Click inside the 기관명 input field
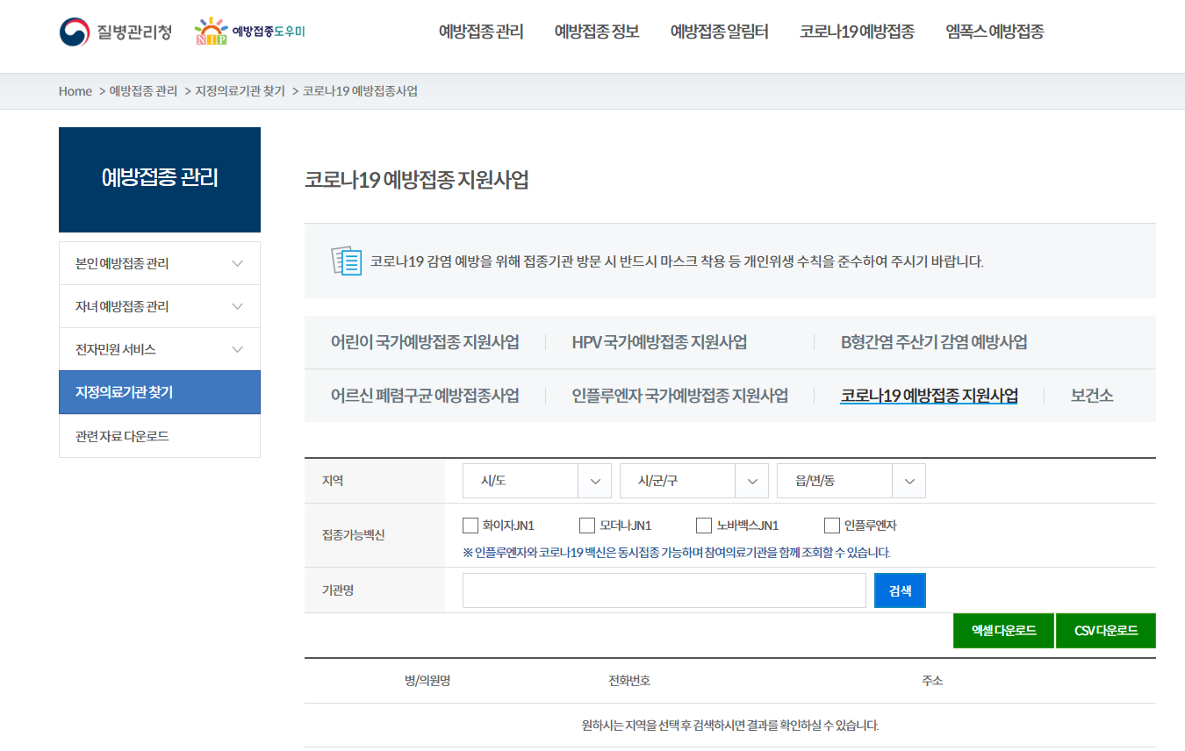Viewport: 1185px width, 751px height. pos(664,590)
